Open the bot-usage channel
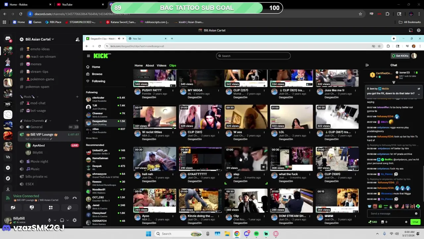424x239 pixels. (49, 111)
